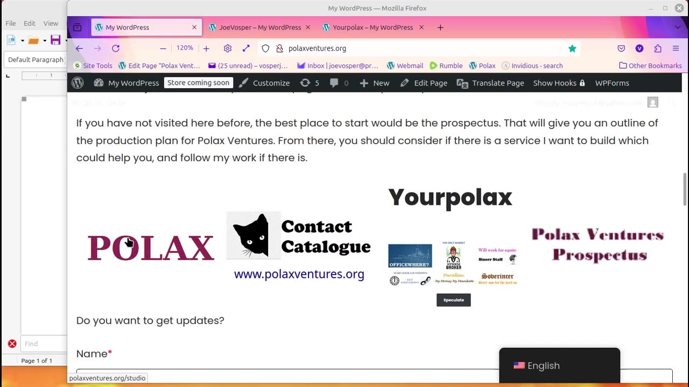Close the JoeVosper tab
This screenshot has height=387, width=689.
pyautogui.click(x=308, y=27)
